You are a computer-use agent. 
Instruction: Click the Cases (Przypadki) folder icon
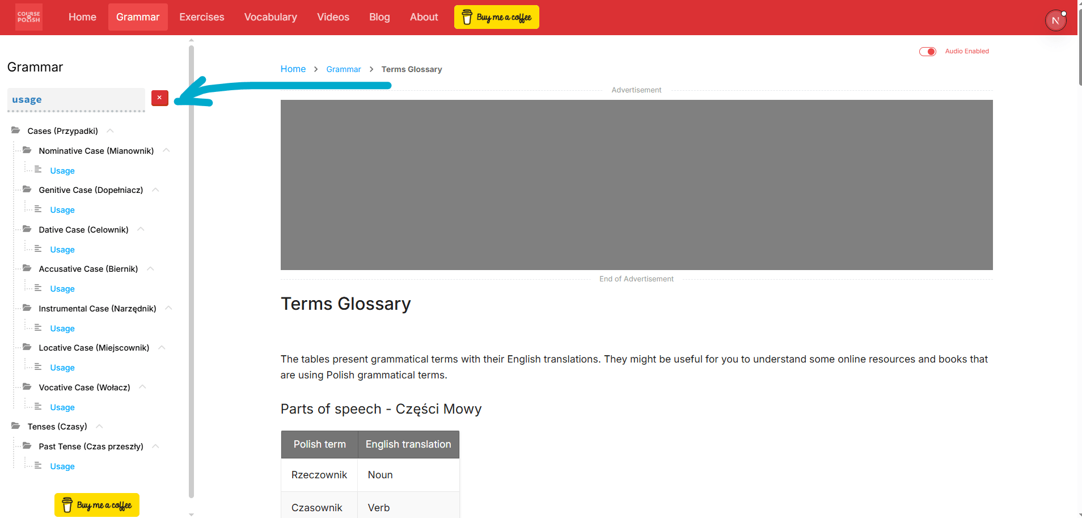[16, 130]
